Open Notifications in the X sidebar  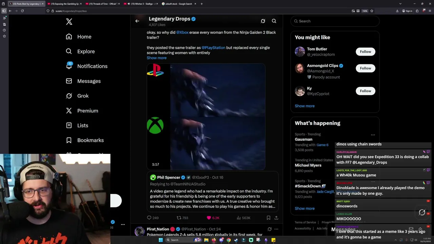(x=87, y=66)
